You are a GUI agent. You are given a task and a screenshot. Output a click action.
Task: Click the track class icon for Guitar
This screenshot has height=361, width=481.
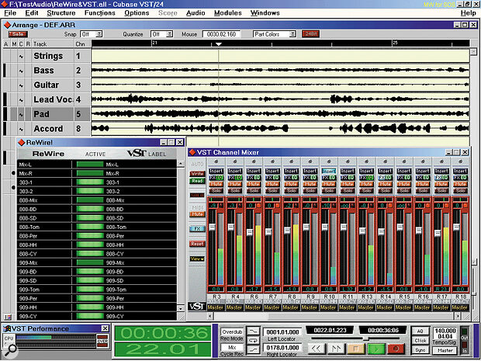tap(21, 85)
